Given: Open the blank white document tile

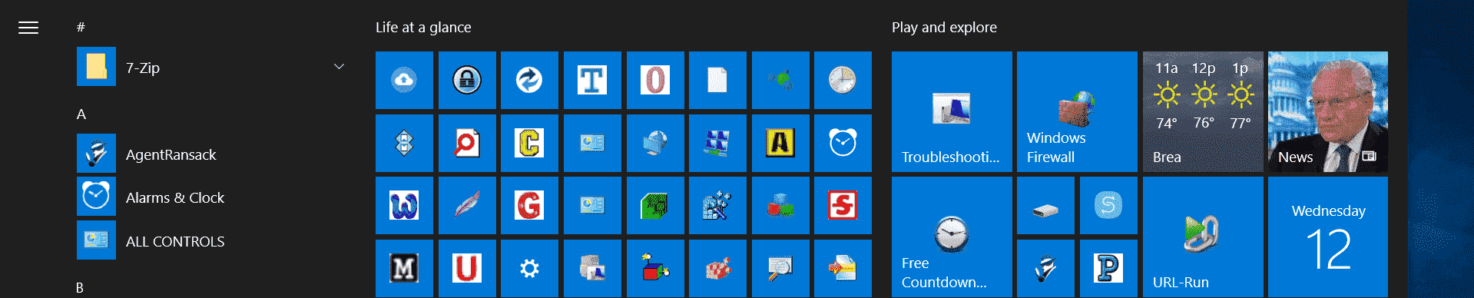Looking at the screenshot, I should tap(717, 80).
